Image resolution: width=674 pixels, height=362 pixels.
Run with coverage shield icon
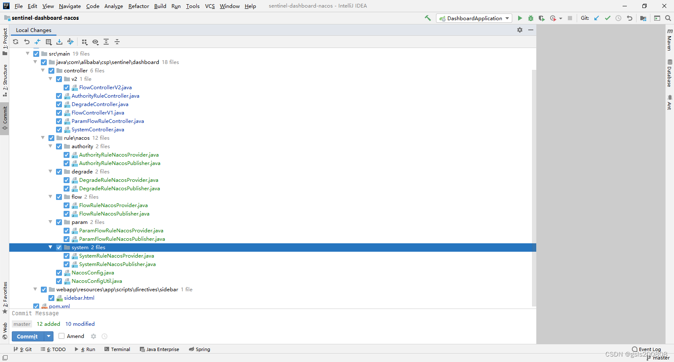(x=542, y=18)
